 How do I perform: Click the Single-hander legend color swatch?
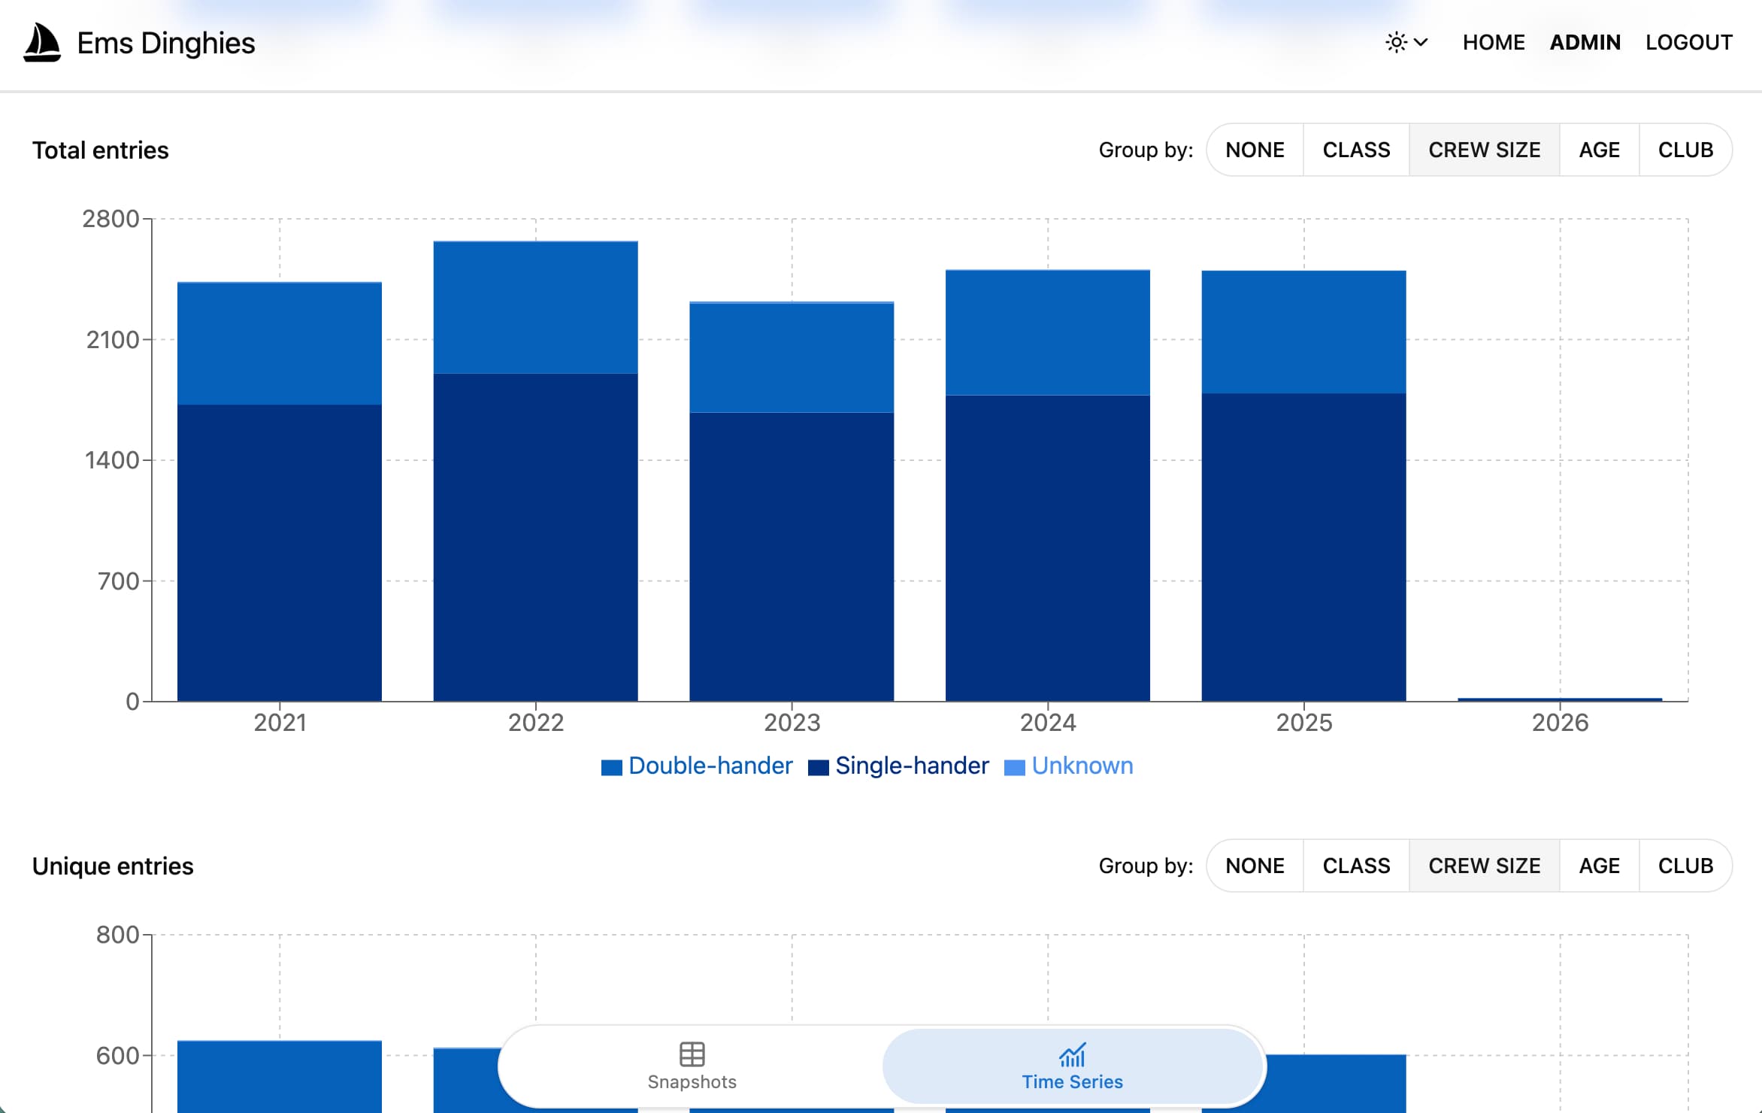coord(819,767)
